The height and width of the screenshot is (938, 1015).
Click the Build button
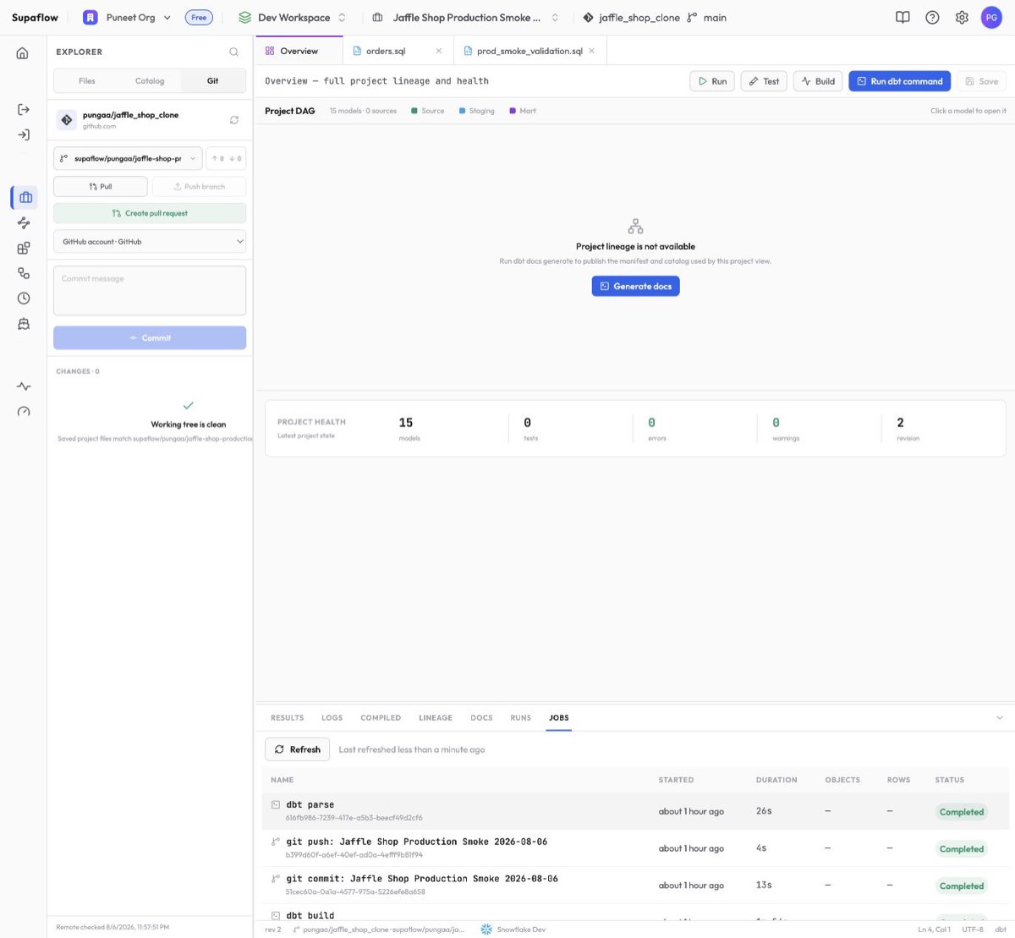coord(818,81)
